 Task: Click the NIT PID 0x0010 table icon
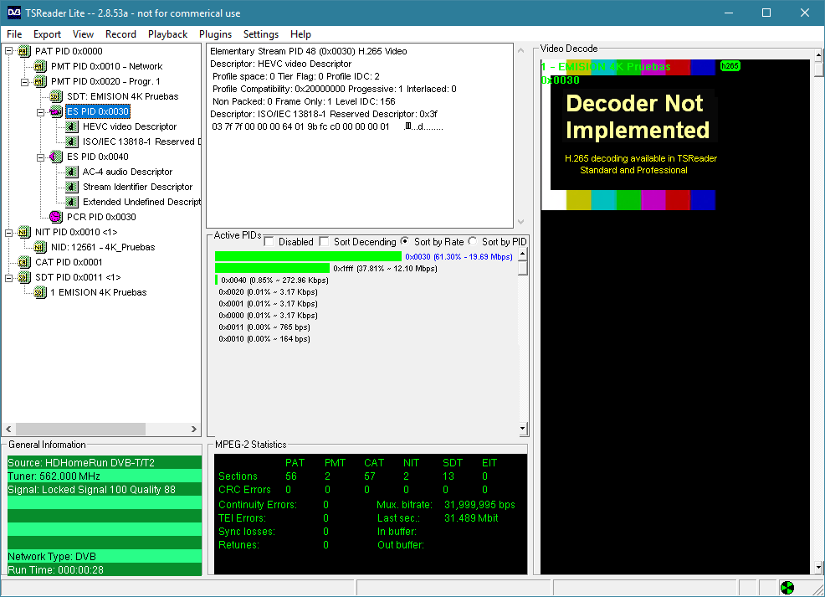[x=23, y=232]
